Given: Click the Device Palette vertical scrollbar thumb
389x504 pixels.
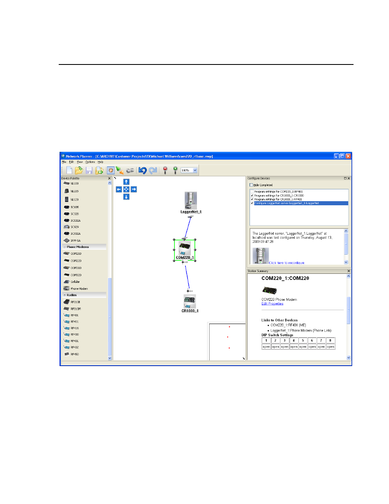Looking at the screenshot, I should tap(109, 317).
